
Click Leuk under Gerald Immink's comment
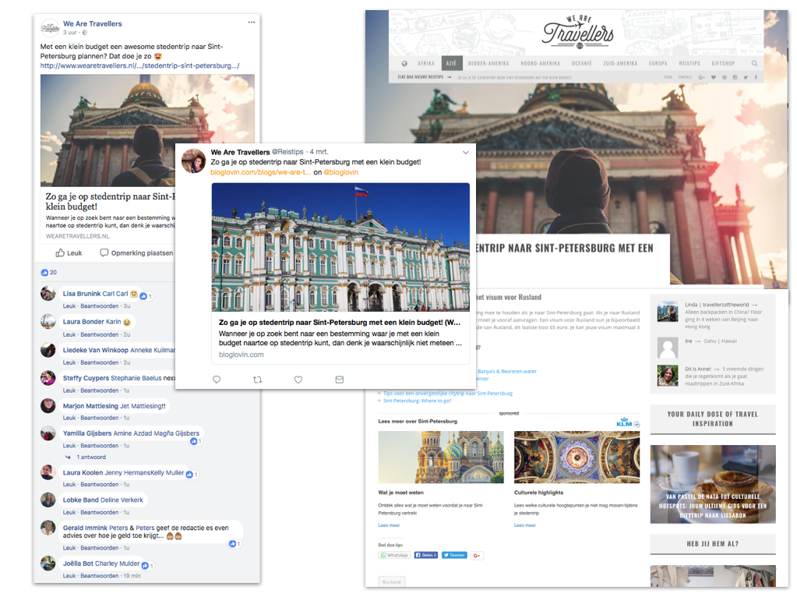69,548
